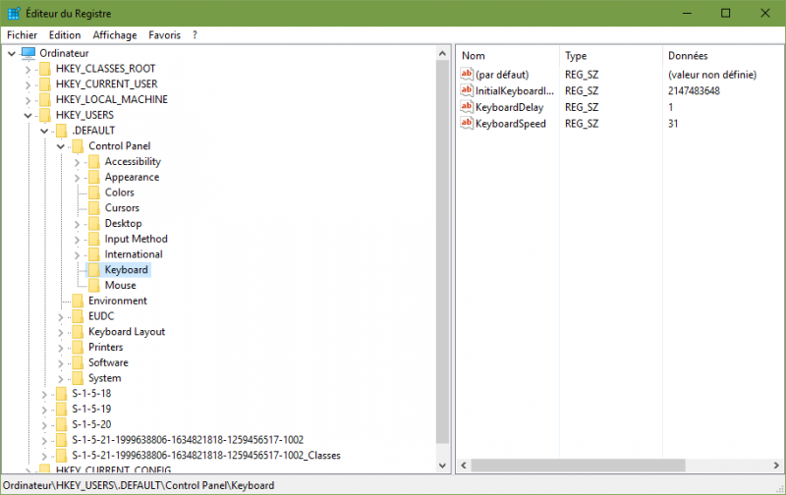Select the Ordinateur computer icon
This screenshot has width=786, height=495.
click(28, 53)
